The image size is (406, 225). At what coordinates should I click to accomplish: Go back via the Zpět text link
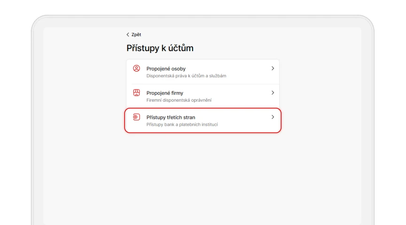coord(136,35)
